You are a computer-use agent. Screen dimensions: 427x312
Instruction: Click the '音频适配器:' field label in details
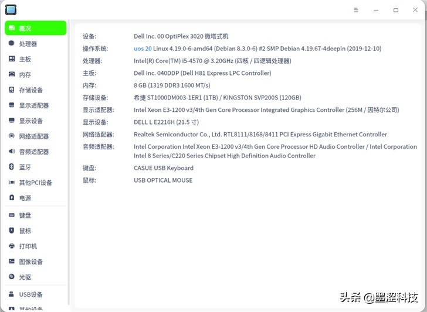click(99, 147)
